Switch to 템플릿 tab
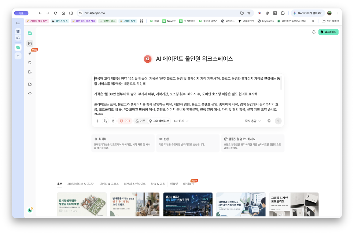The width and height of the screenshot is (354, 234). tap(174, 184)
